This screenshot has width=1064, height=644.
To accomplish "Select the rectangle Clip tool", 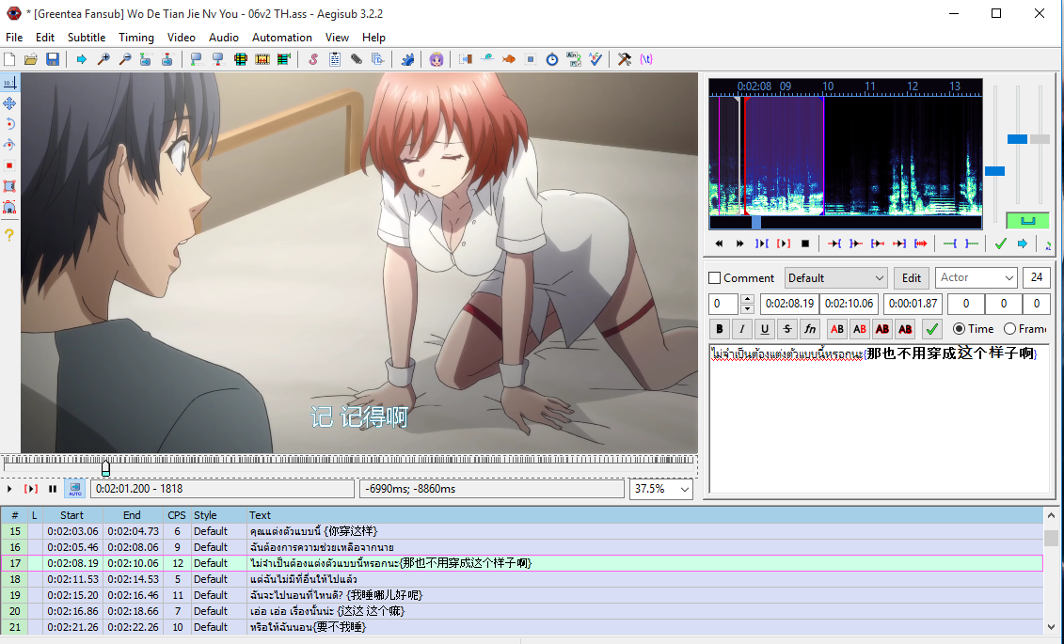I will 9,186.
